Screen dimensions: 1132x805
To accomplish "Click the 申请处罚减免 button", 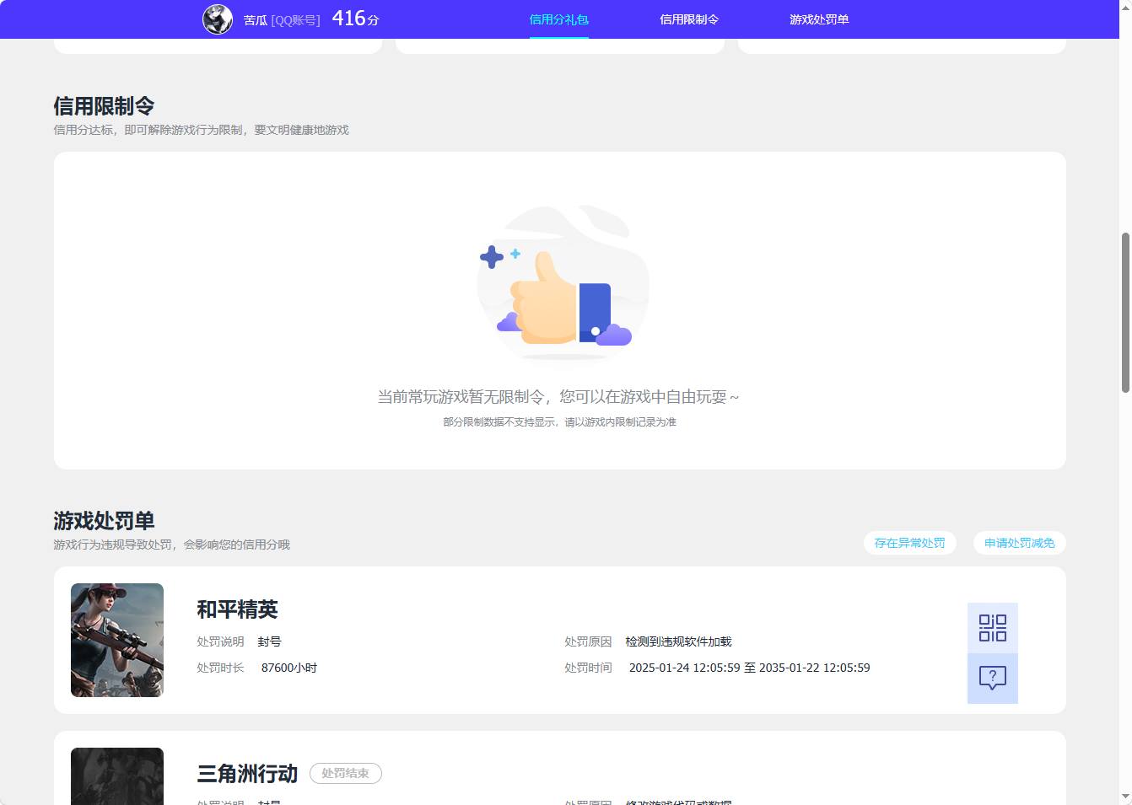I will 1020,543.
